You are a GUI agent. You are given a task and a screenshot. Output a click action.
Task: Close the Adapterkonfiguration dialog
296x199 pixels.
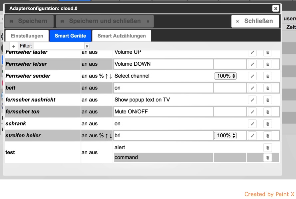(x=275, y=8)
